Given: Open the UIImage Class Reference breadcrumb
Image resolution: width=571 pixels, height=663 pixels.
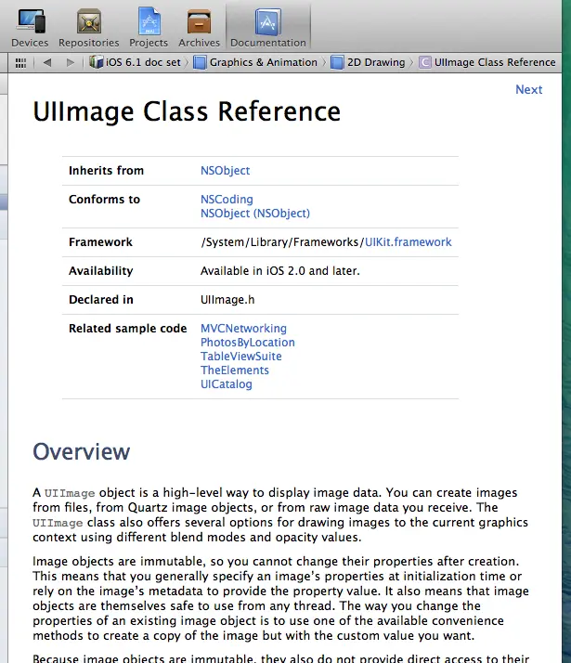Looking at the screenshot, I should click(x=487, y=62).
